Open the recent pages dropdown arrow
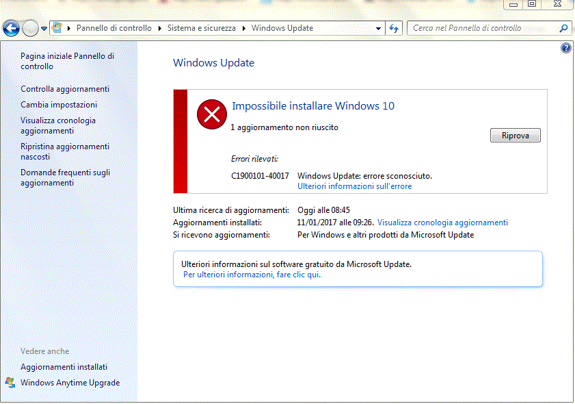 pos(44,28)
